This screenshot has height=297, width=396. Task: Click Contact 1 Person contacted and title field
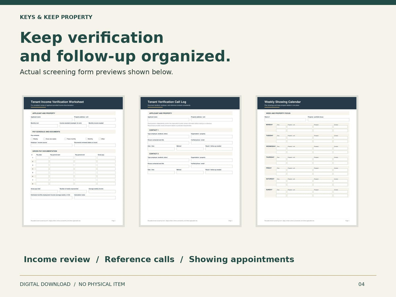pyautogui.click(x=168, y=143)
